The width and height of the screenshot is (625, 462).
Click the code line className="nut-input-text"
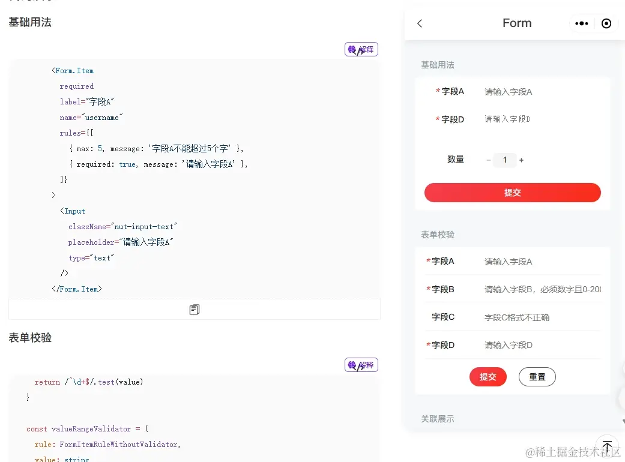[122, 227]
